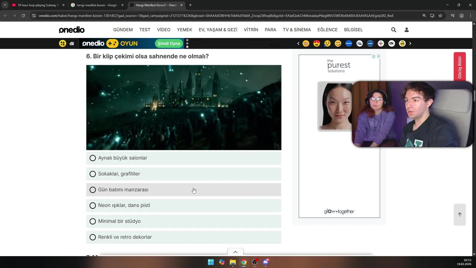Open Chrome three-dot menu

(470, 16)
